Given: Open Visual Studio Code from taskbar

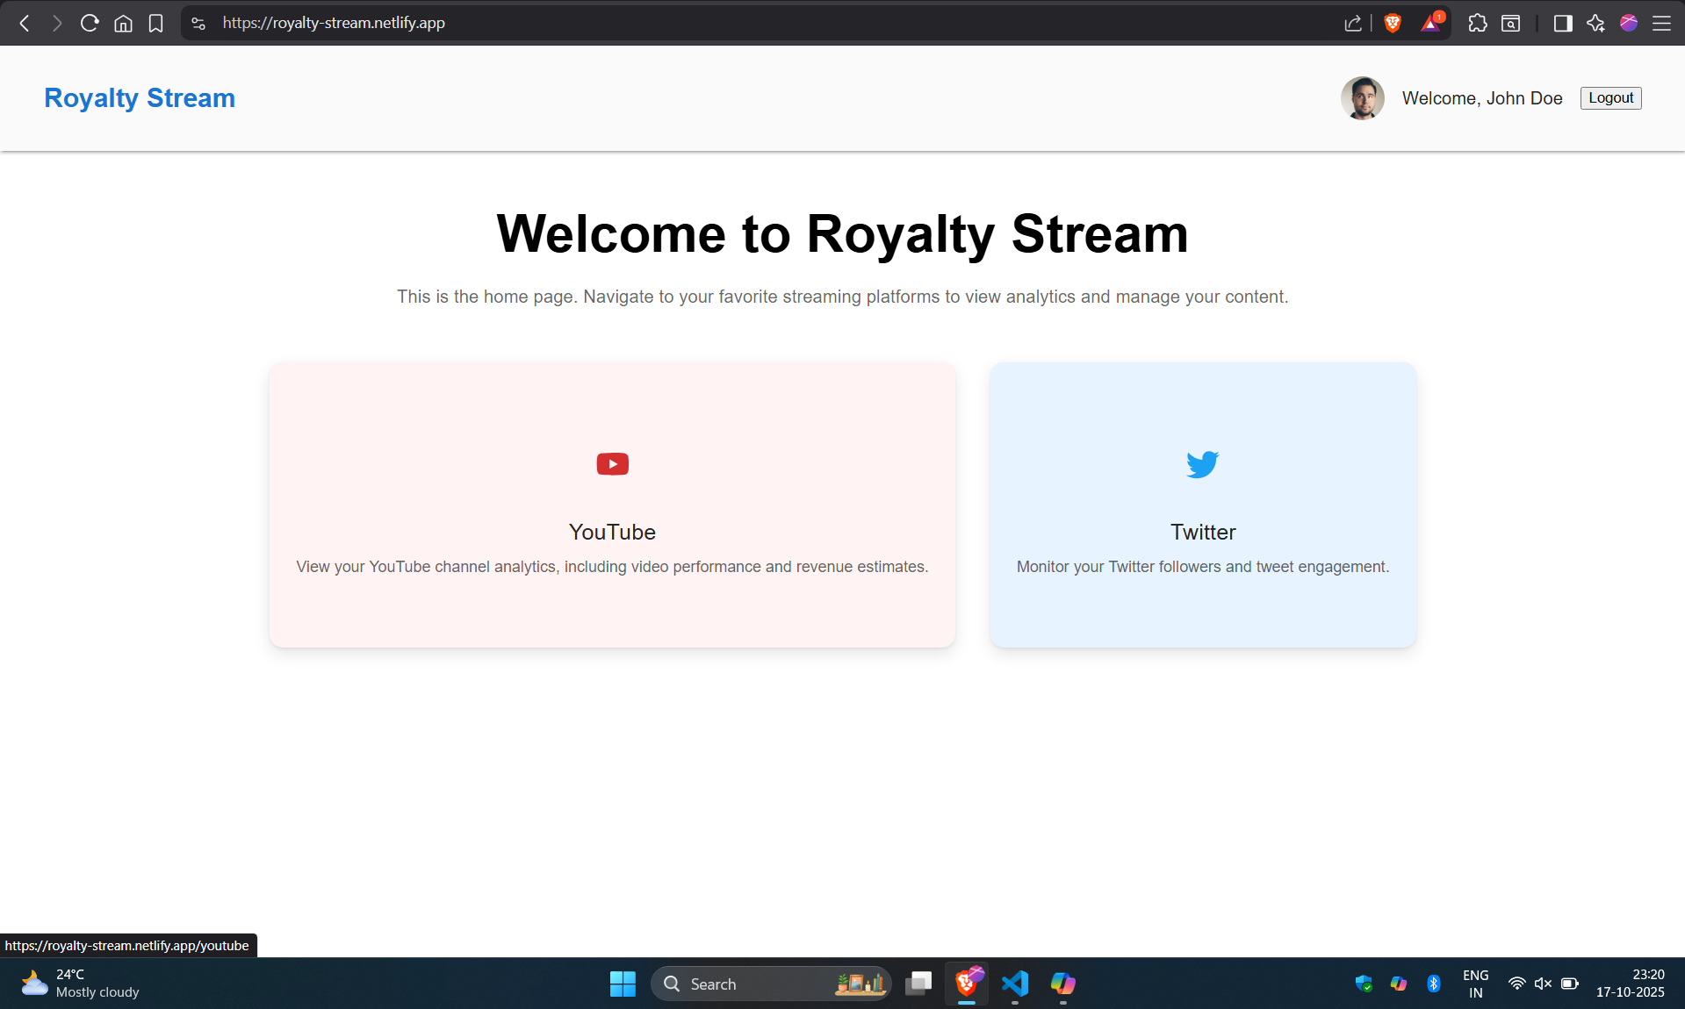Looking at the screenshot, I should pos(1015,984).
